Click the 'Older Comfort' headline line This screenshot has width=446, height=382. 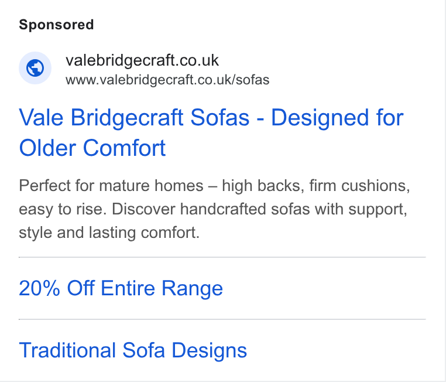tap(92, 148)
